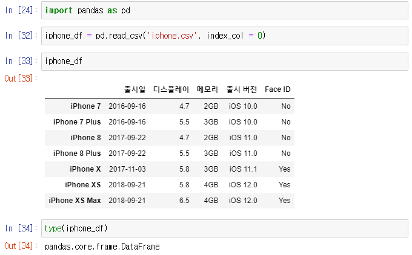The height and width of the screenshot is (255, 412).
Task: Select the Out[33] prompt label
Action: 21,79
